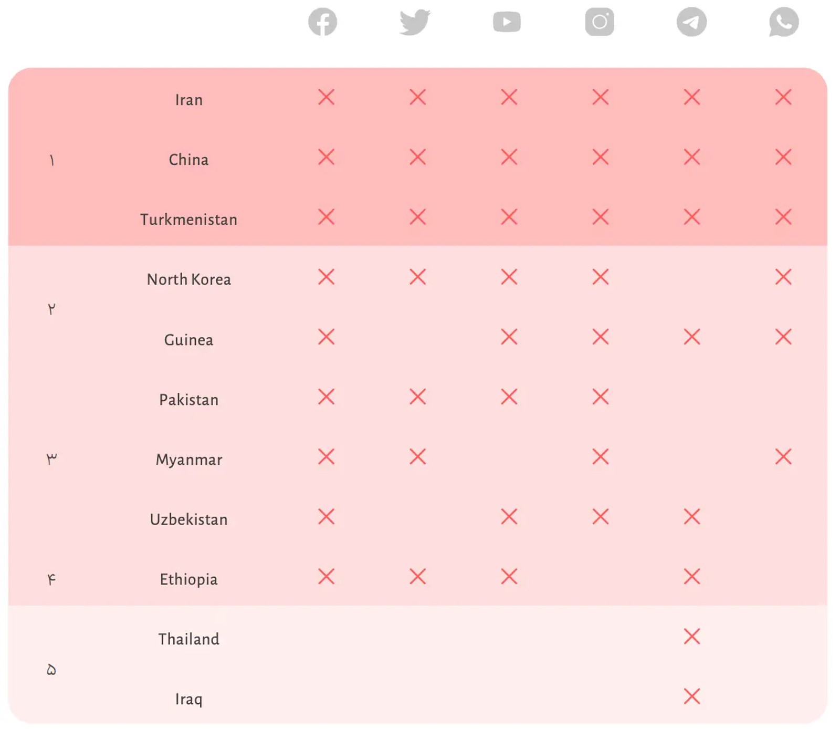This screenshot has width=840, height=729.
Task: Select the Turkmenistan country label
Action: coord(189,220)
